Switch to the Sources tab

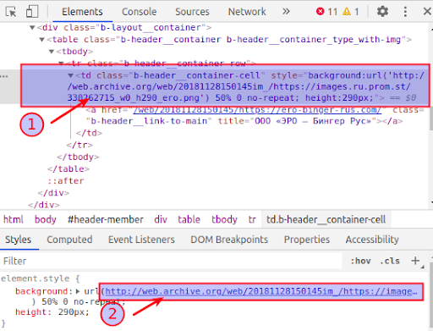(x=192, y=12)
